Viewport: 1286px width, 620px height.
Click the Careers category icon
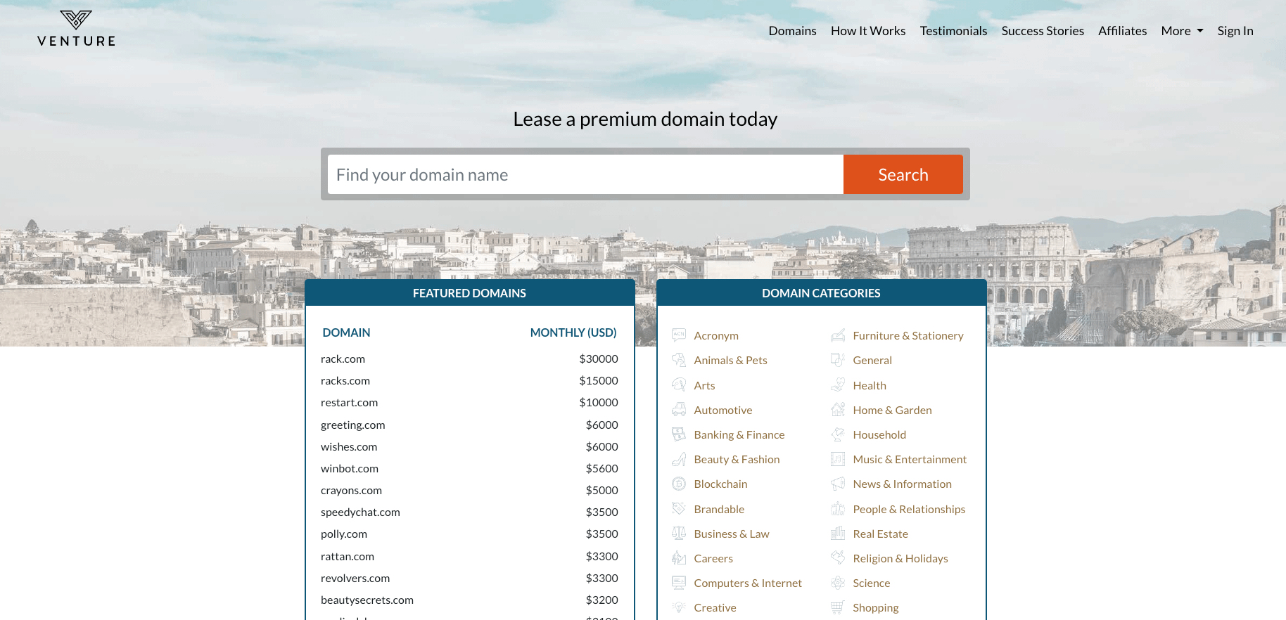[679, 558]
